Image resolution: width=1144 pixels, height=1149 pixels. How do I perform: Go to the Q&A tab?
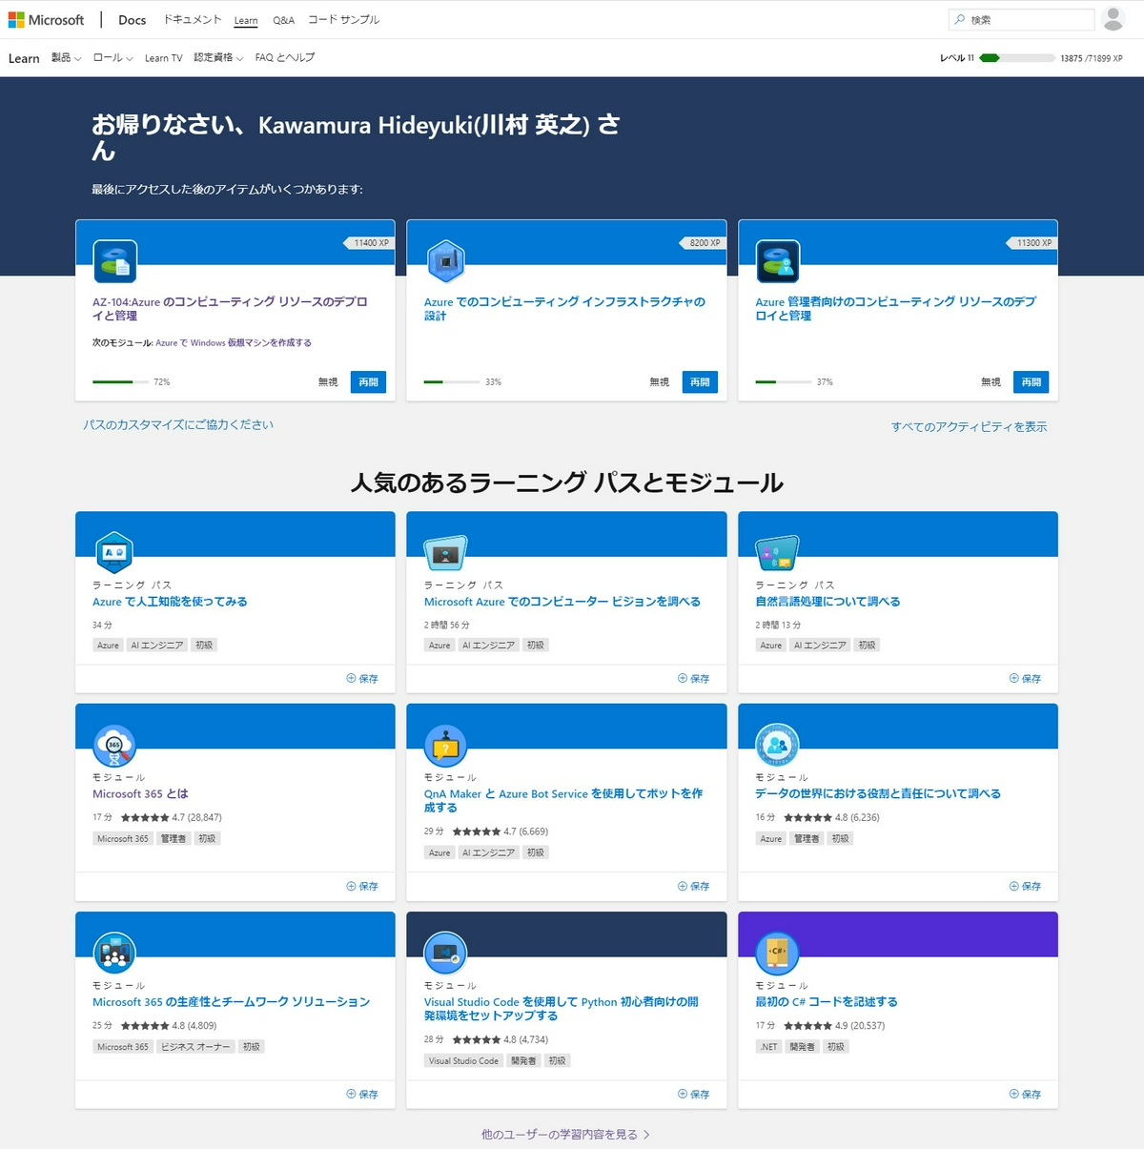tap(283, 20)
